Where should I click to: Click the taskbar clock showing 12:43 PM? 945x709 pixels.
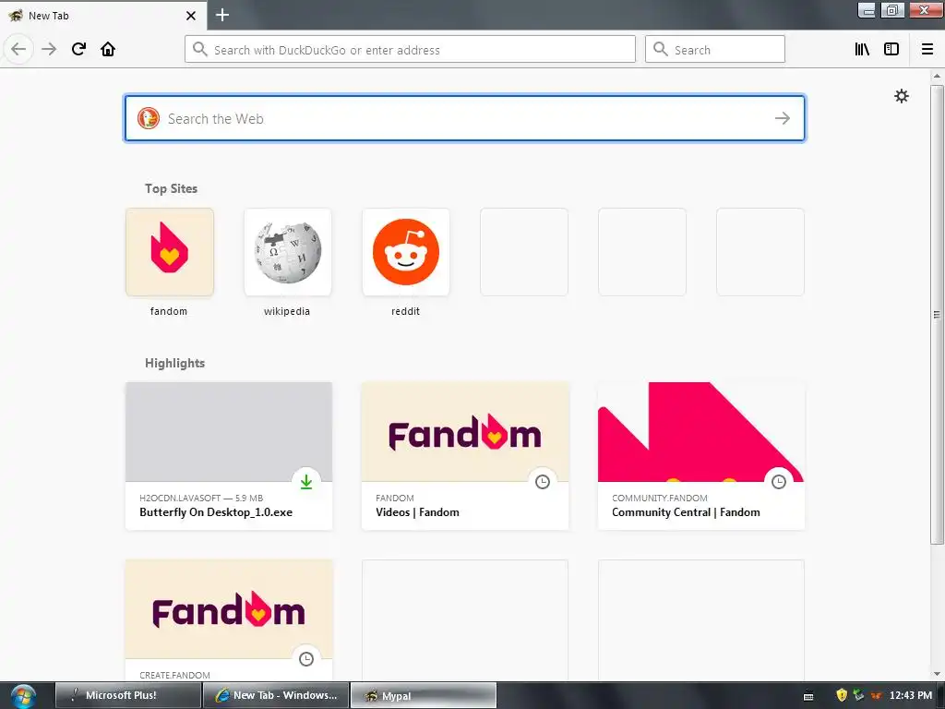pos(910,695)
